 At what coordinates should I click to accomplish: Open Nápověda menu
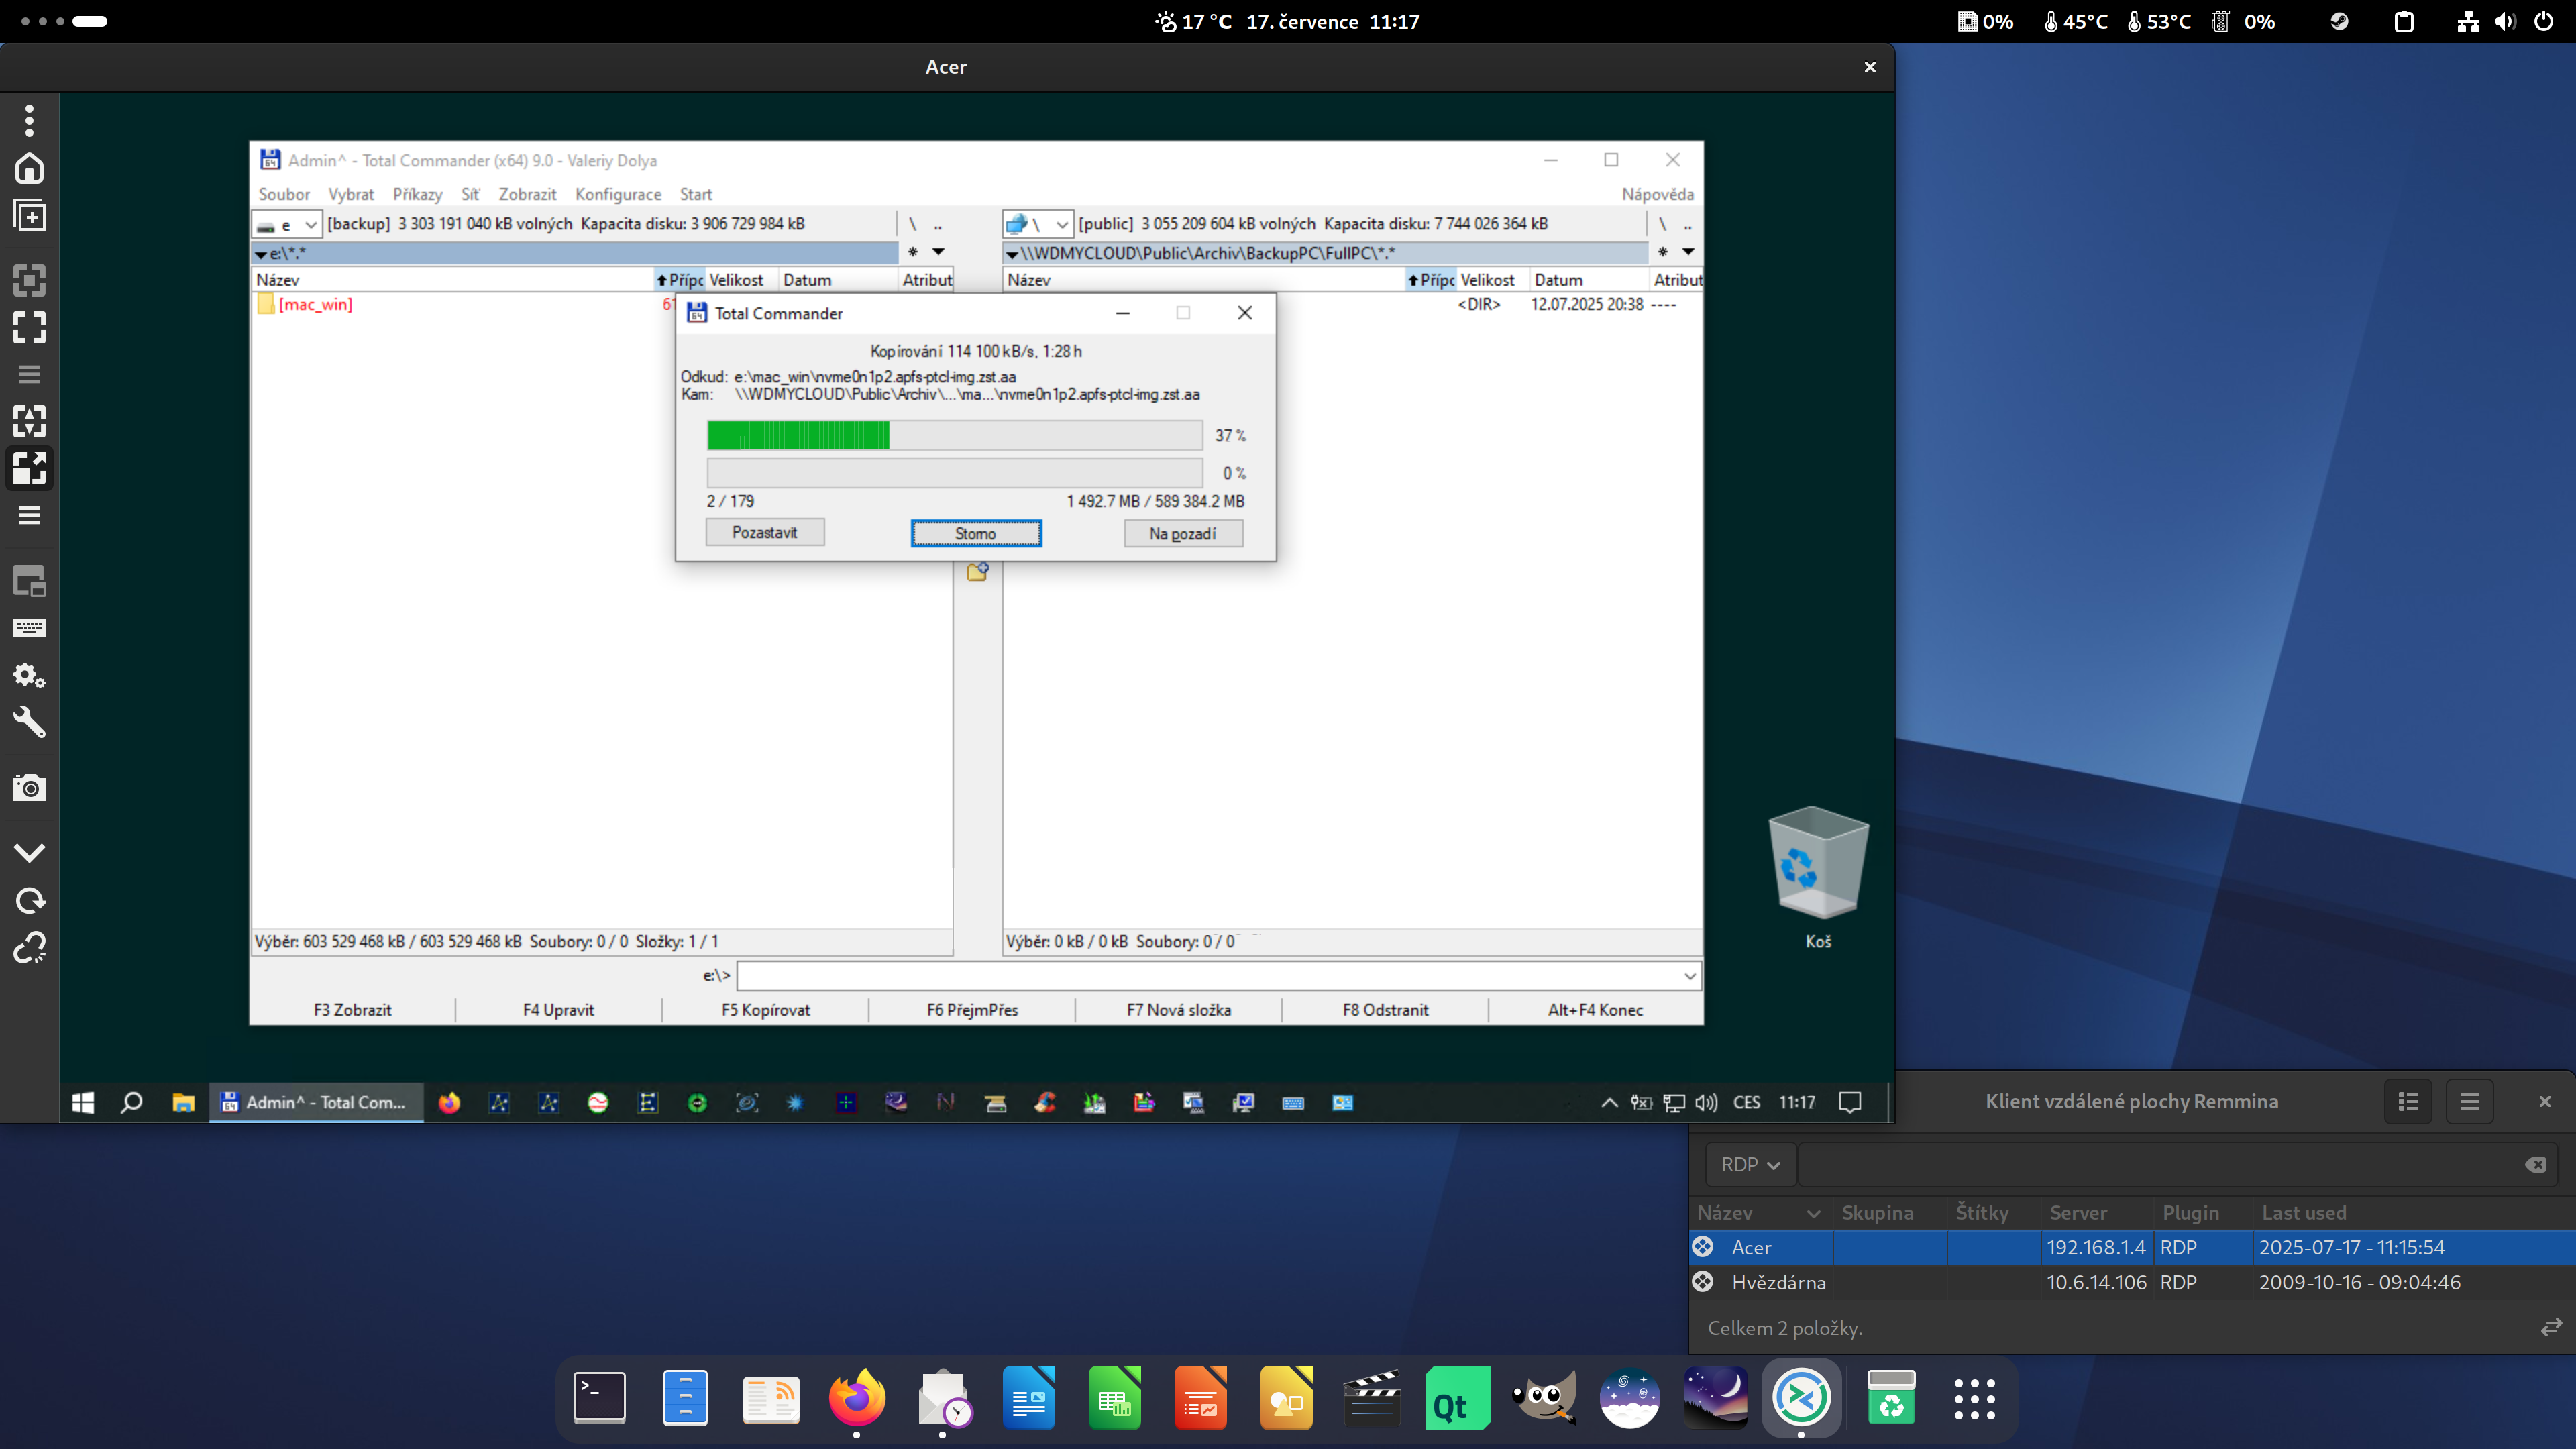(1657, 194)
